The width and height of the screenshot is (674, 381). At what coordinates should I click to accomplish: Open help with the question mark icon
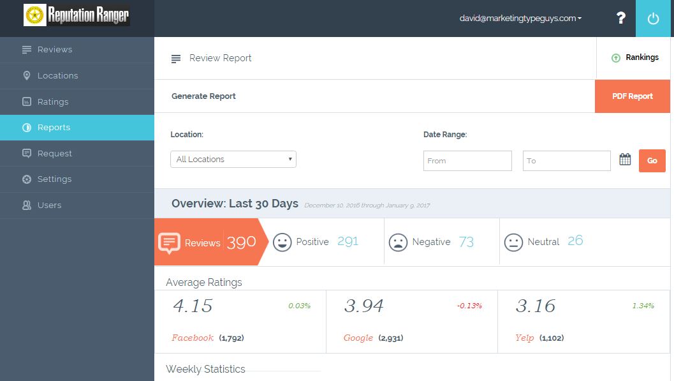(x=620, y=18)
